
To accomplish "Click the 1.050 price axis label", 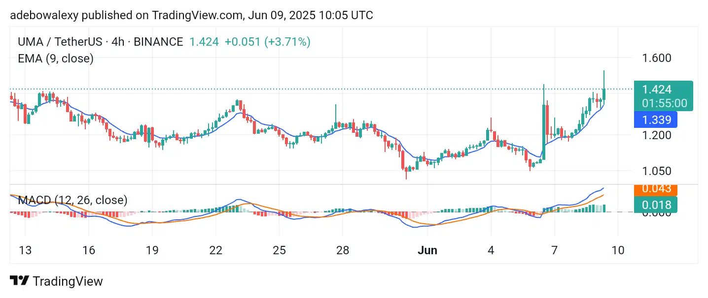I will point(657,171).
